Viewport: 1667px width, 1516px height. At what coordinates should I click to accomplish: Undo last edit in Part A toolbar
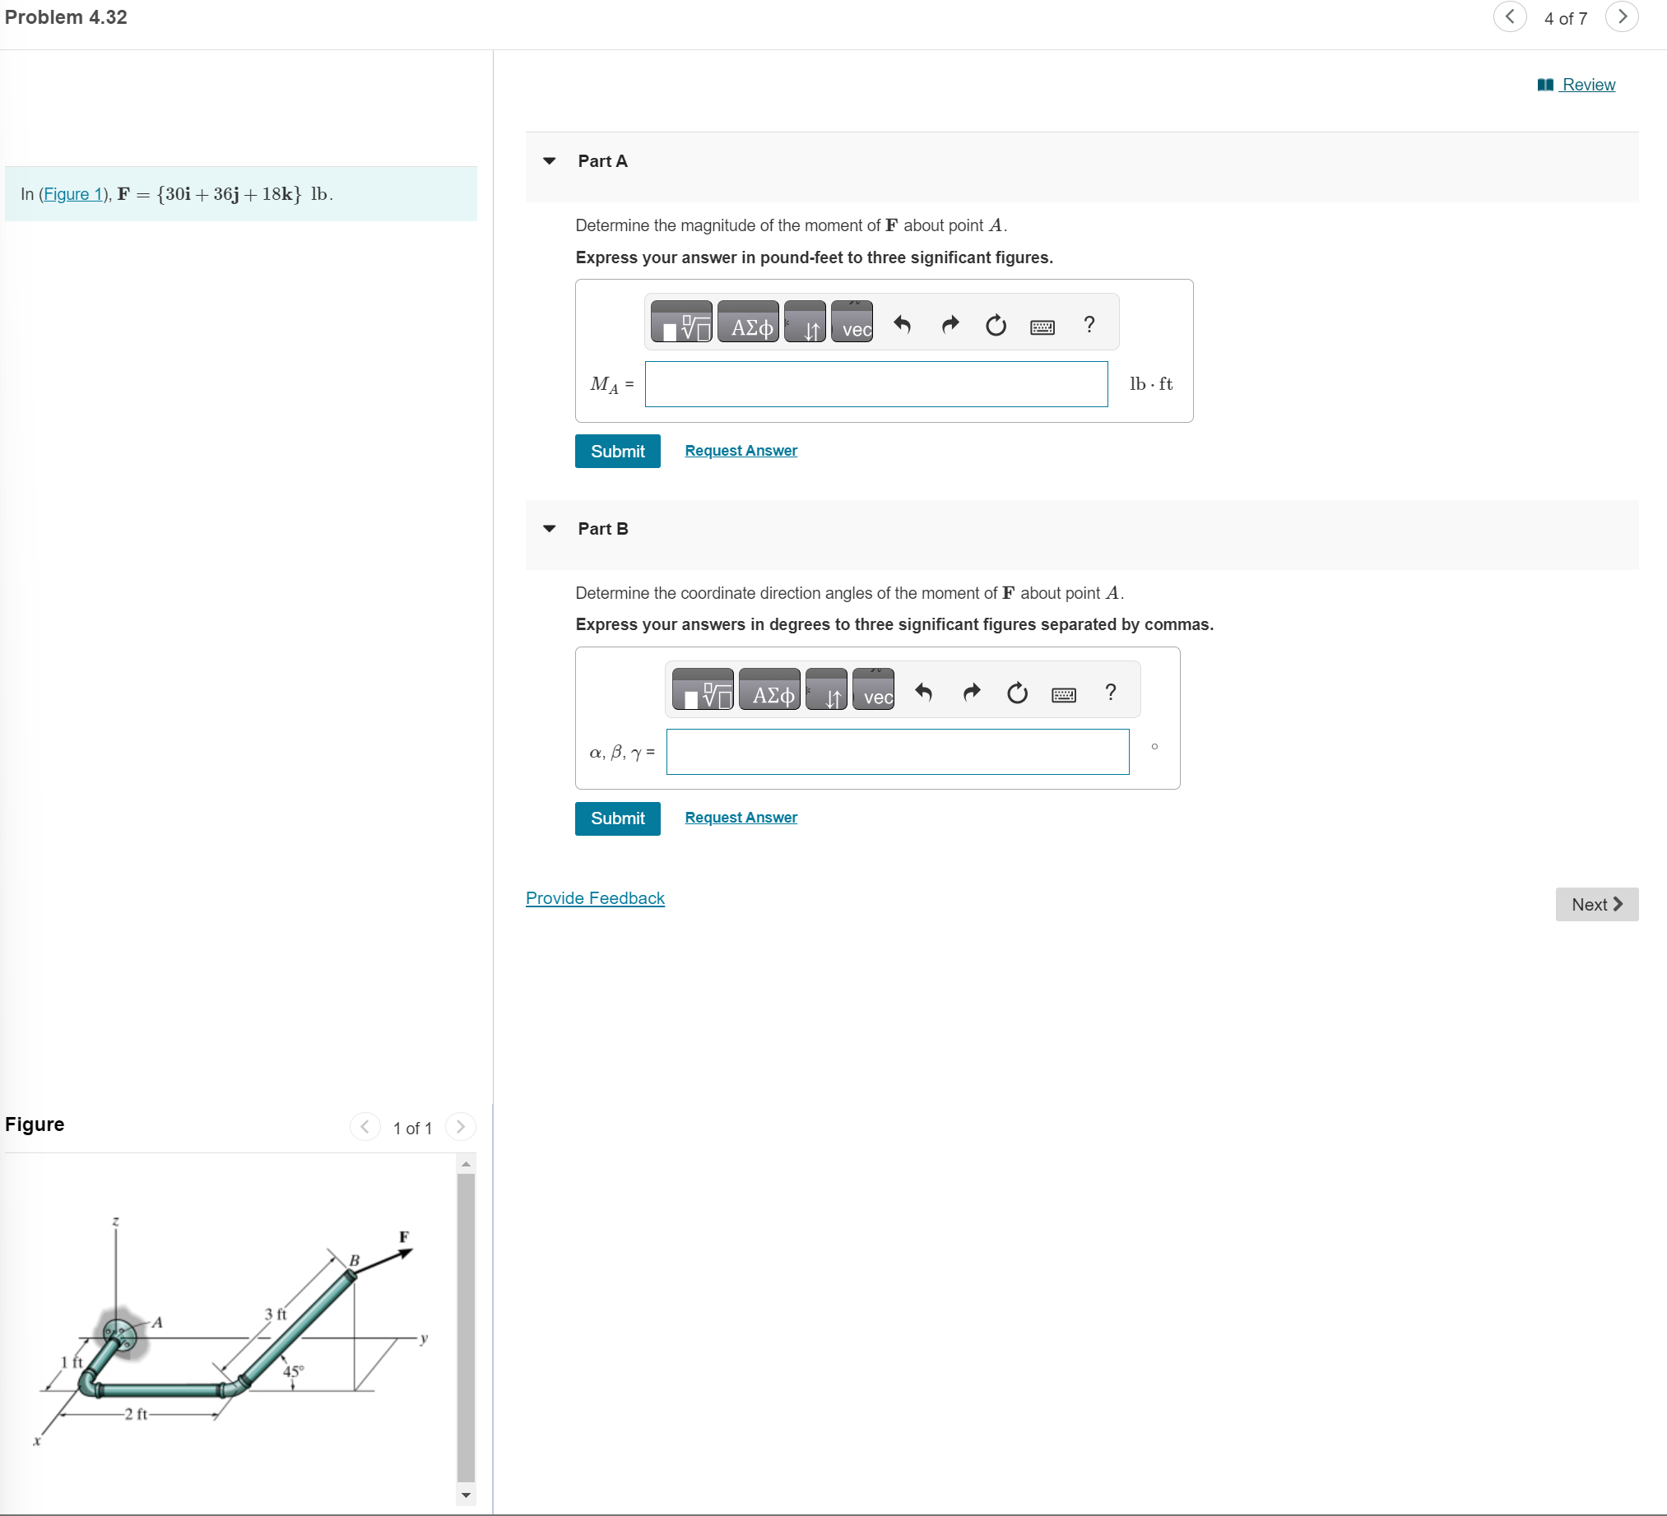coord(901,325)
